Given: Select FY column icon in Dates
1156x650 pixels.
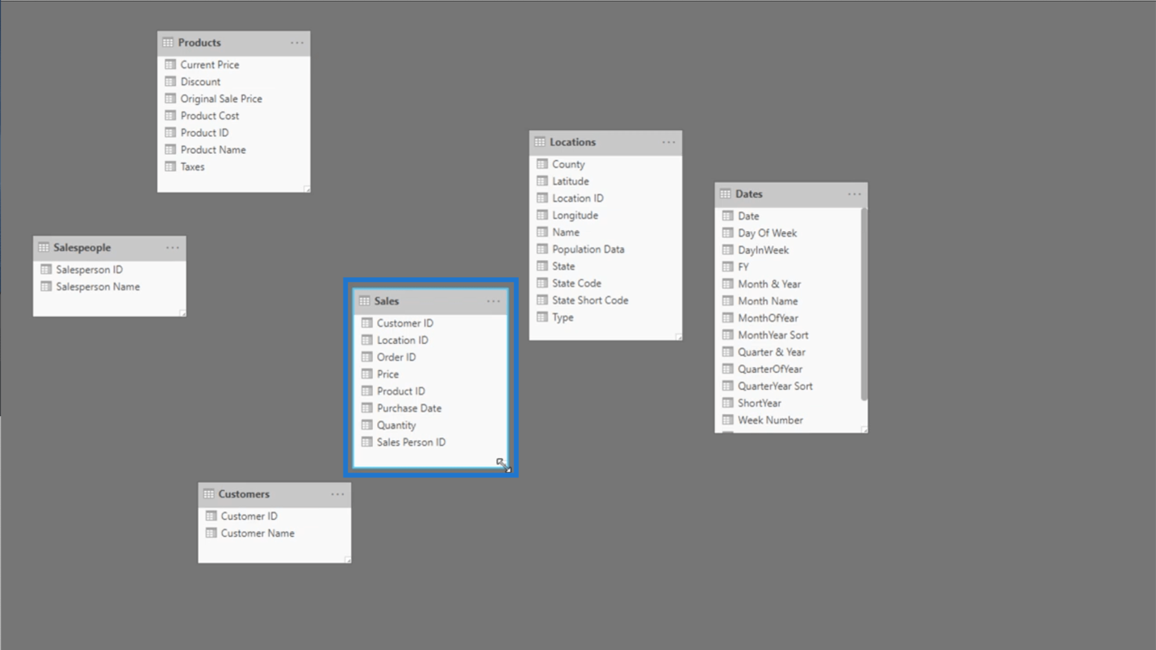Looking at the screenshot, I should click(728, 267).
